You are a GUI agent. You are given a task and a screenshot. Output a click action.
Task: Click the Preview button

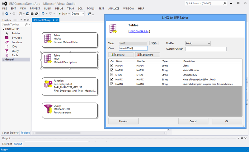pos(123,121)
